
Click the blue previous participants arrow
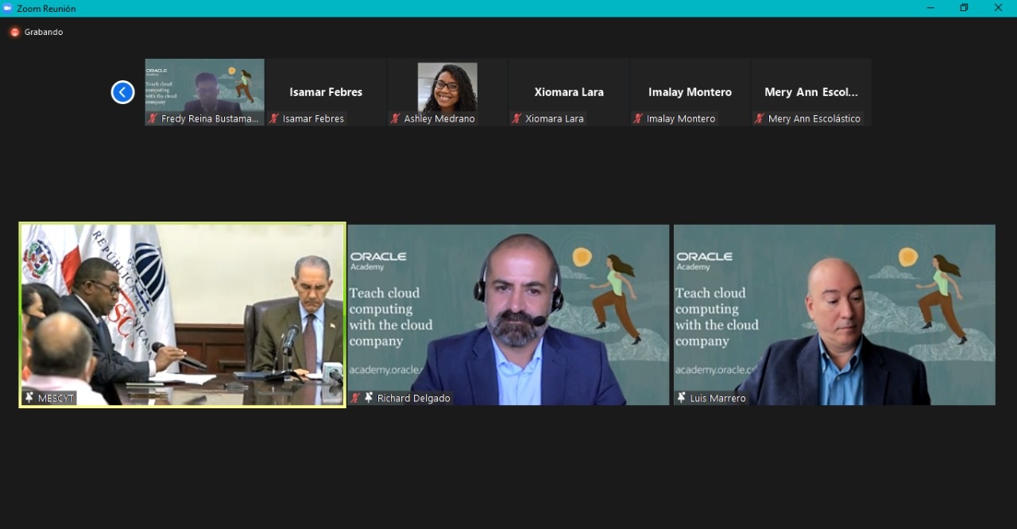click(x=122, y=92)
